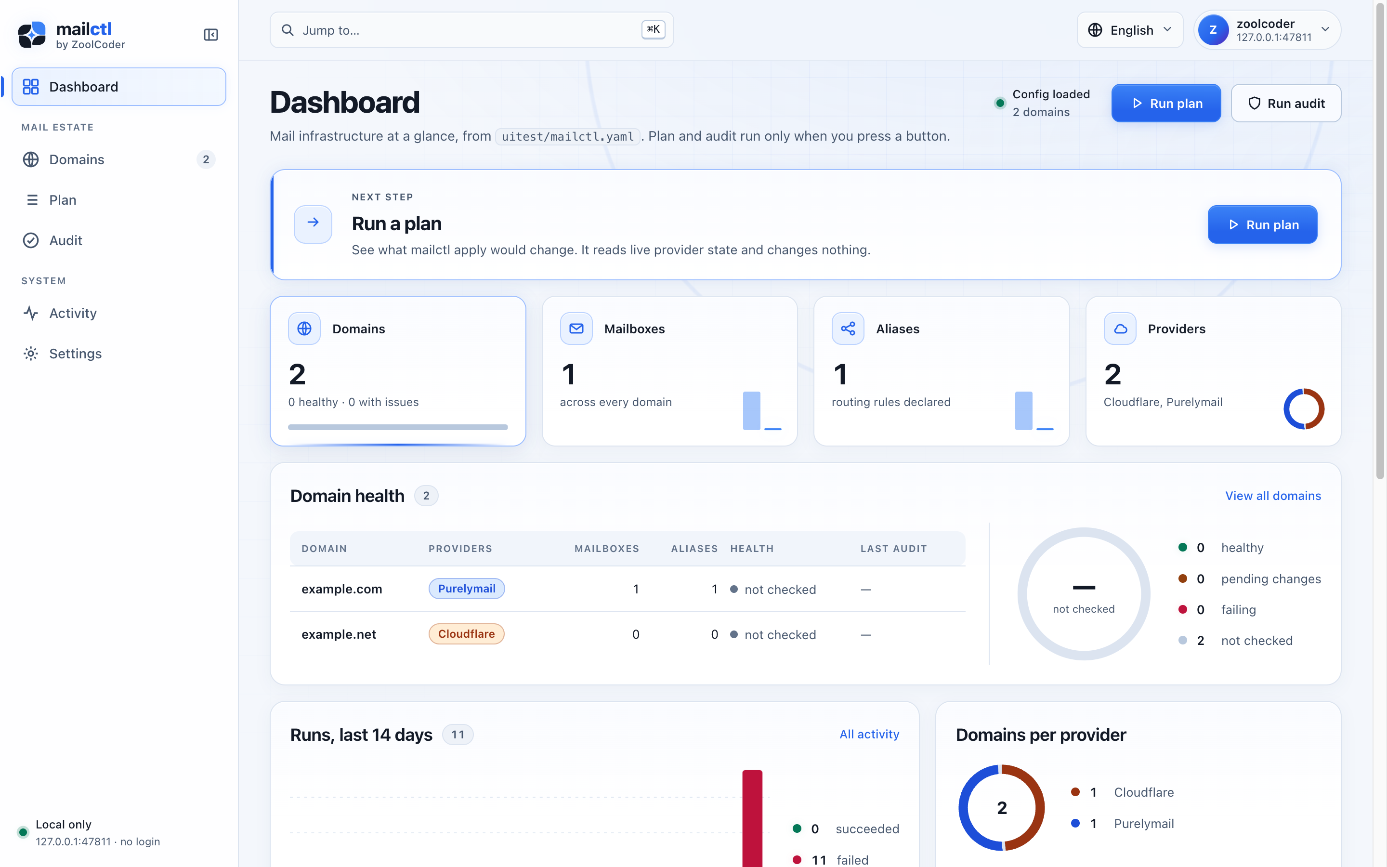This screenshot has width=1387, height=867.
Task: Go to the Plan page
Action: (x=118, y=199)
